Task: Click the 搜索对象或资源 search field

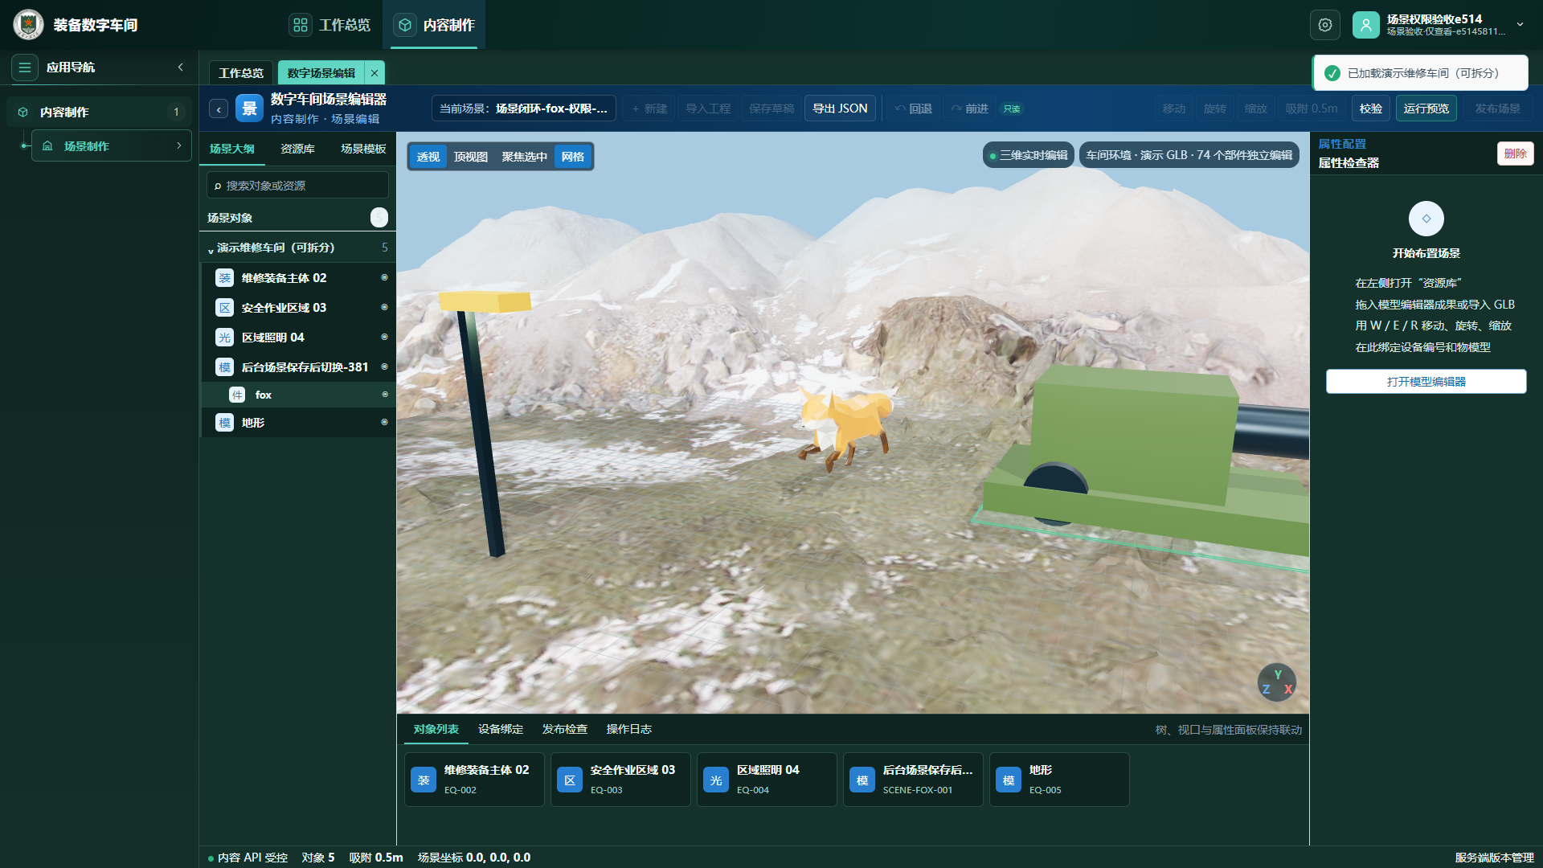Action: 298,186
